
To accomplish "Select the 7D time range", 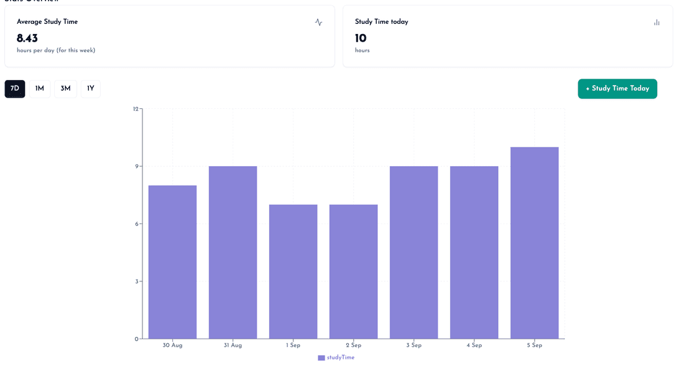I will 15,89.
